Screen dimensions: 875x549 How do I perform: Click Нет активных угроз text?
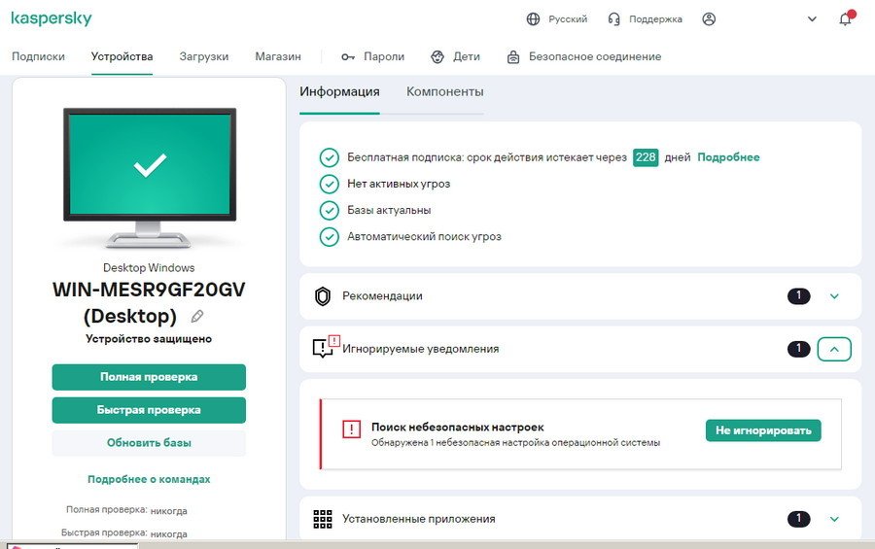click(399, 184)
